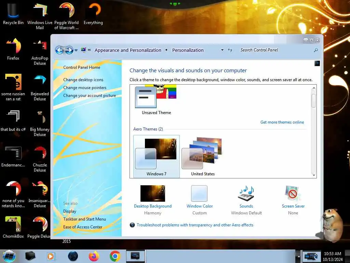The width and height of the screenshot is (350, 263).
Task: Click Get more themes online
Action: pos(282,122)
